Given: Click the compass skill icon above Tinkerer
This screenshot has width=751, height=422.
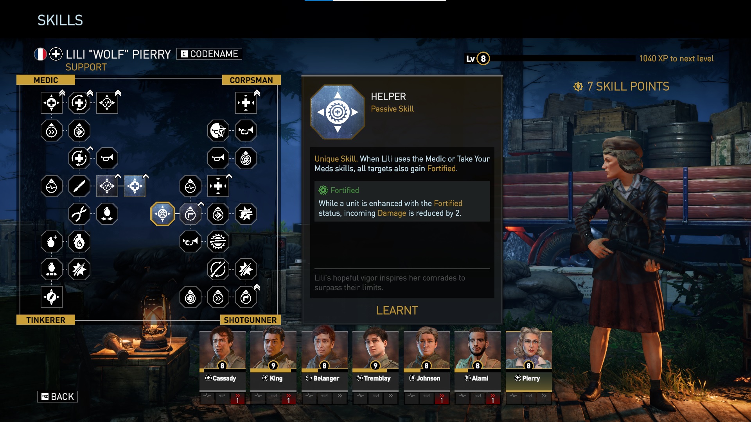Looking at the screenshot, I should pyautogui.click(x=52, y=297).
